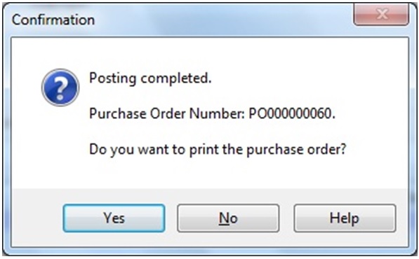Image resolution: width=419 pixels, height=259 pixels.
Task: Click the word 'print' in the question
Action: (x=204, y=150)
